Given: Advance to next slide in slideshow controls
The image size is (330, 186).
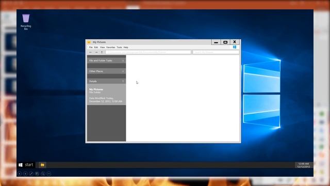Looking at the screenshot, I should (25, 174).
